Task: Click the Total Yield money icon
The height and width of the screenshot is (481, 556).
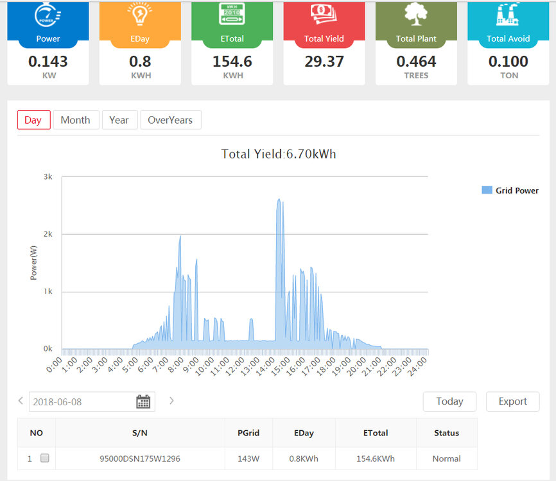Action: [324, 15]
